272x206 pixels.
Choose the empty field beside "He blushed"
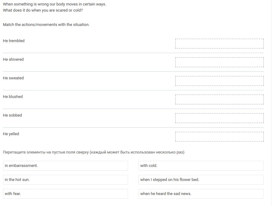coord(219,99)
